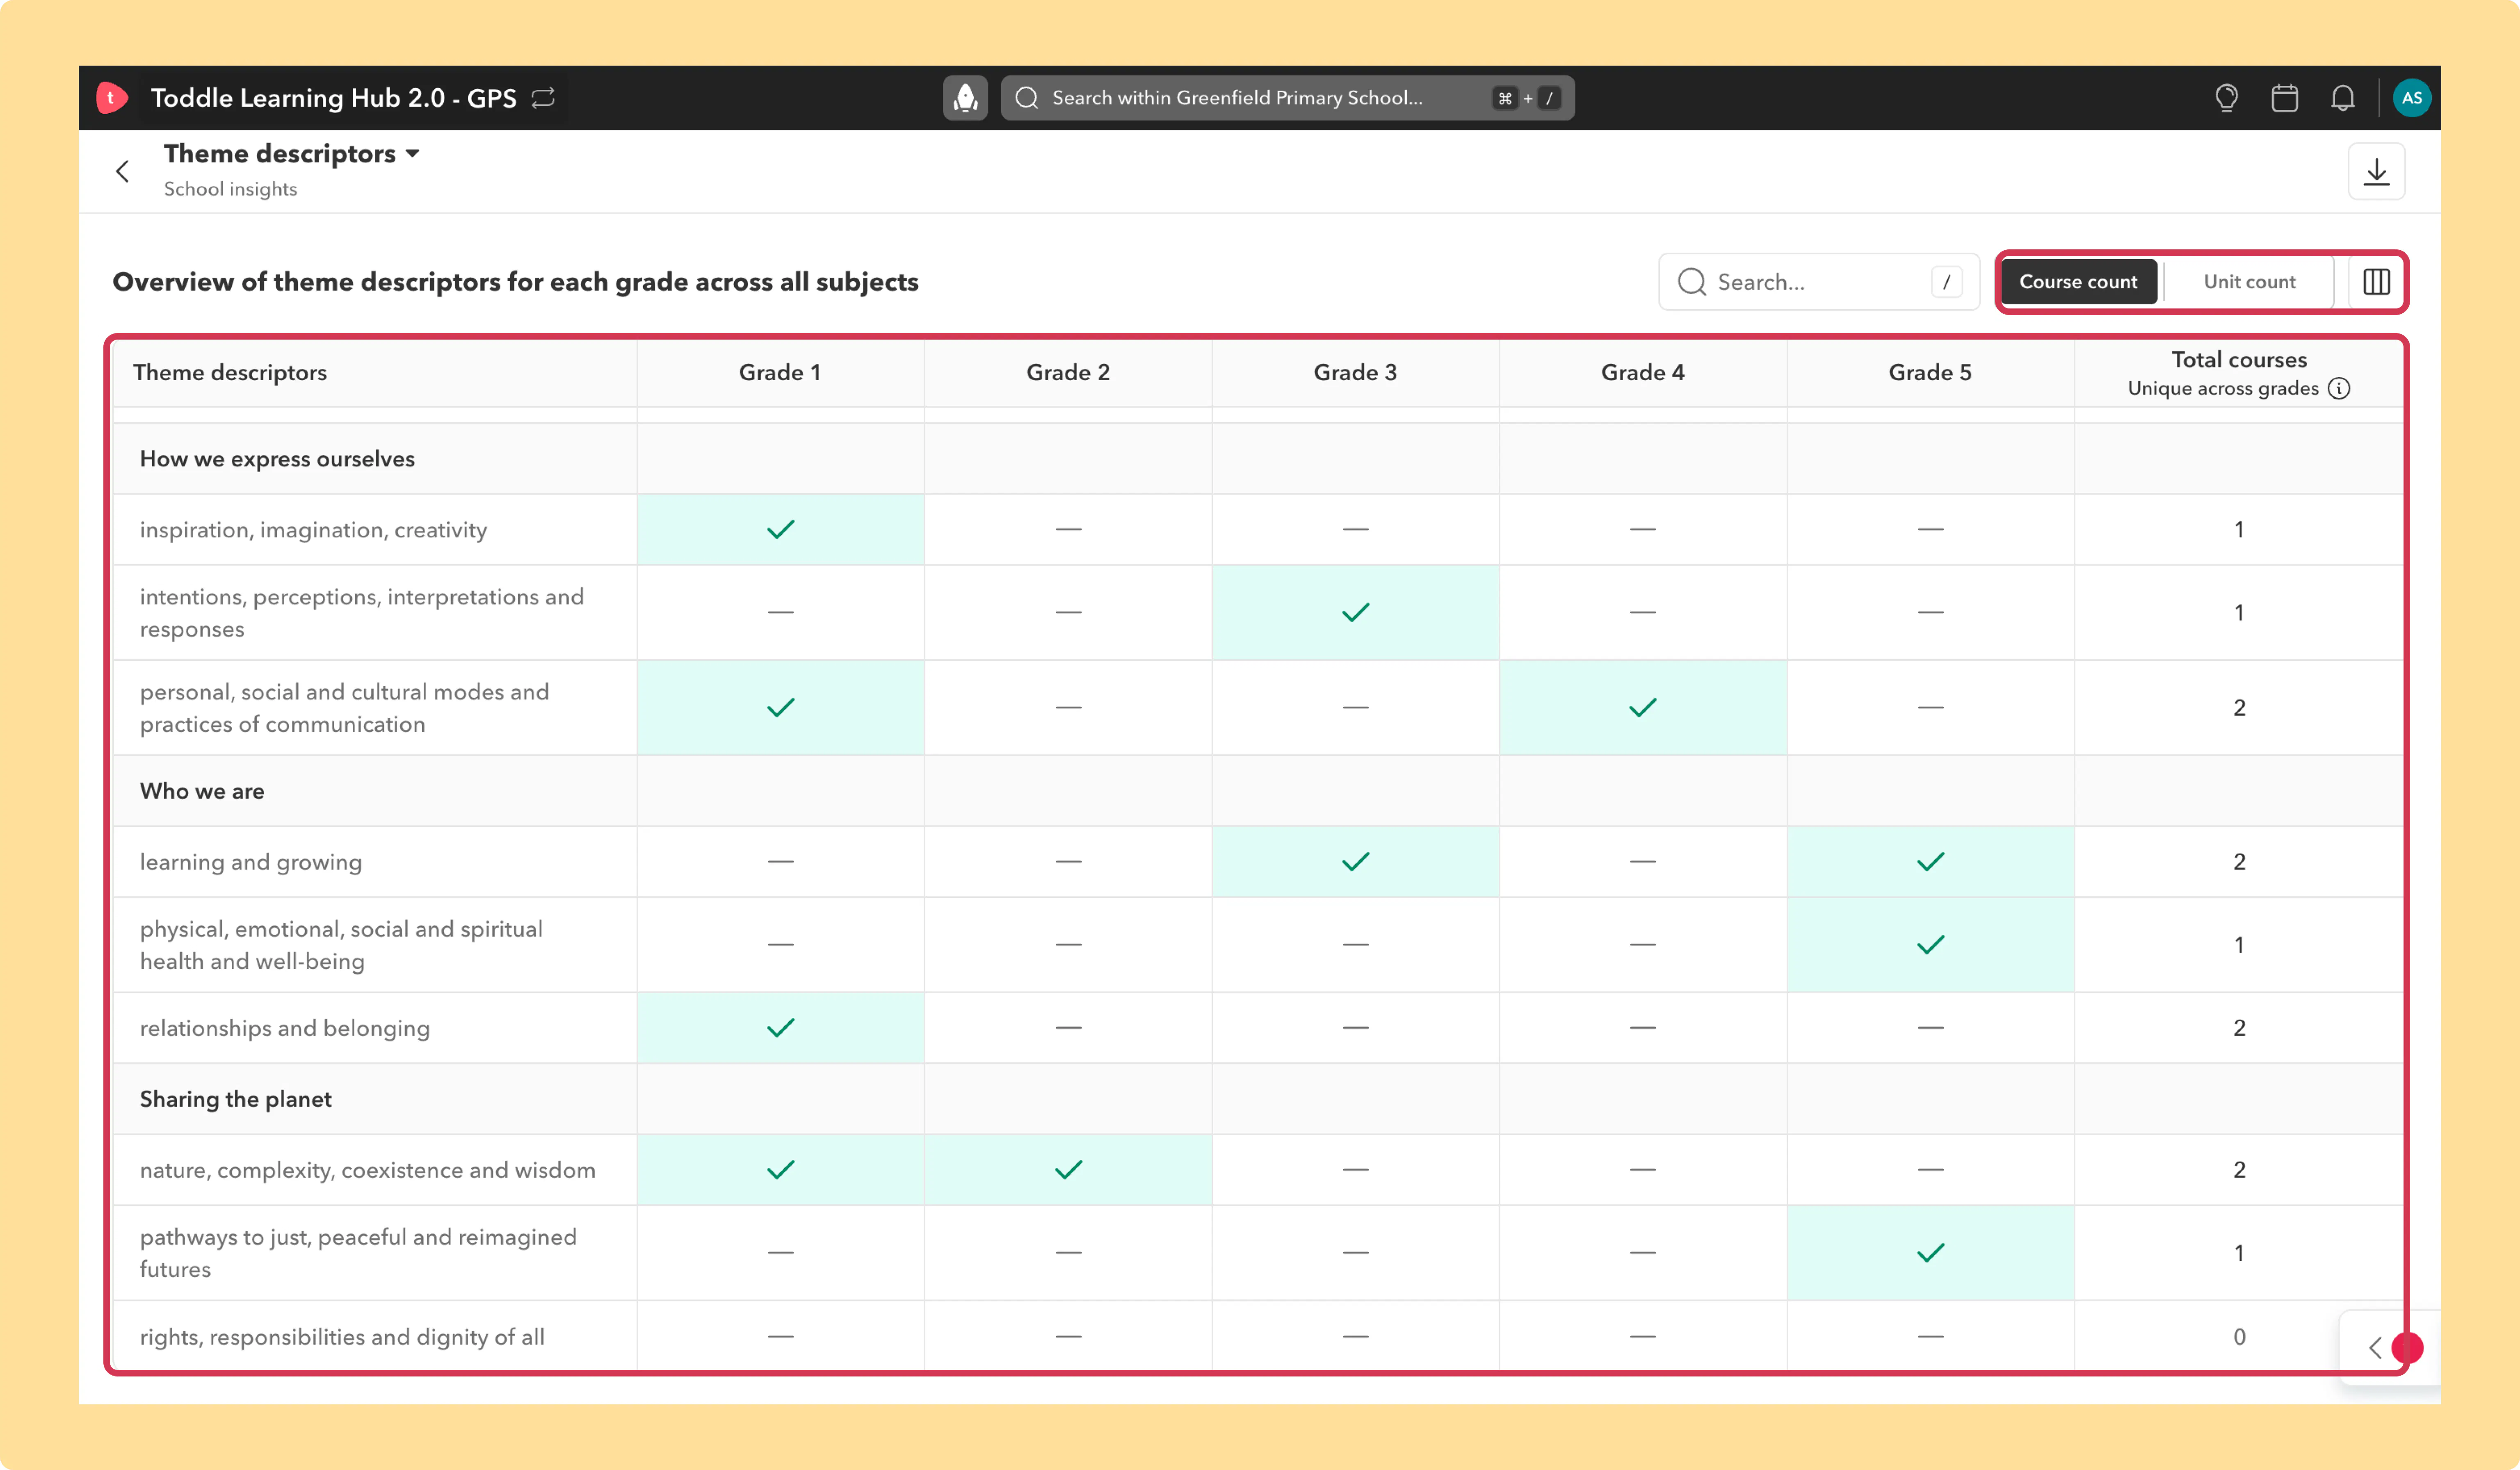Image resolution: width=2520 pixels, height=1470 pixels.
Task: Click the switch workspace arrows icon
Action: pos(543,98)
